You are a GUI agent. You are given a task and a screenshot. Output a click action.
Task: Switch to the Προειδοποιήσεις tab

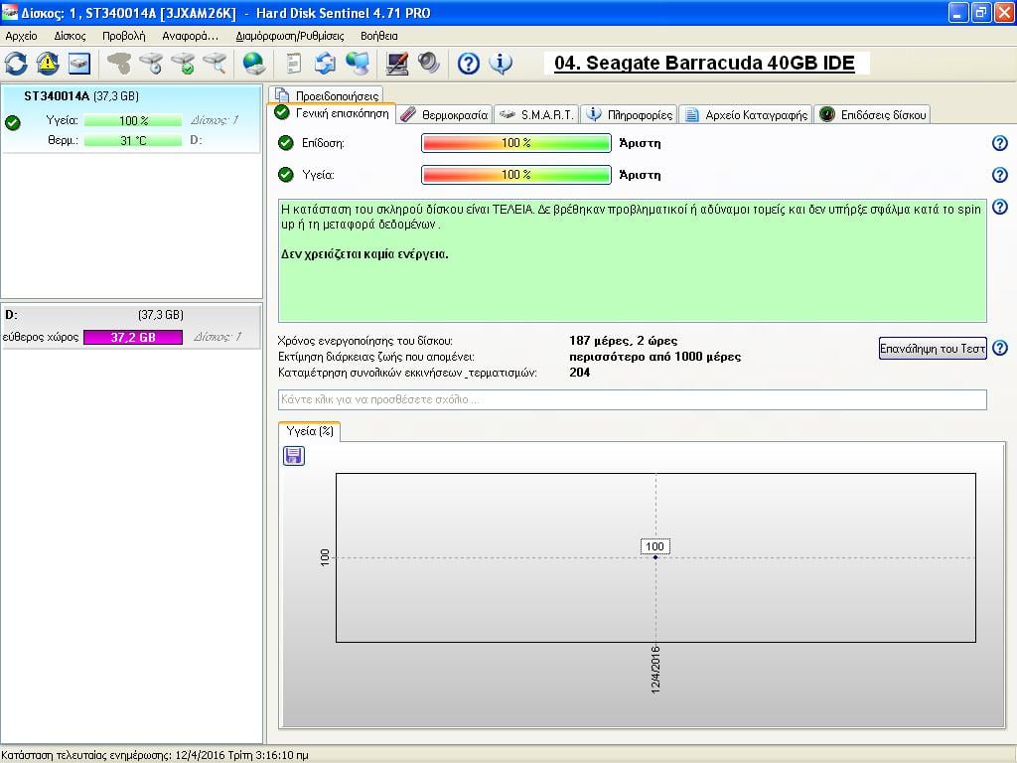point(326,95)
